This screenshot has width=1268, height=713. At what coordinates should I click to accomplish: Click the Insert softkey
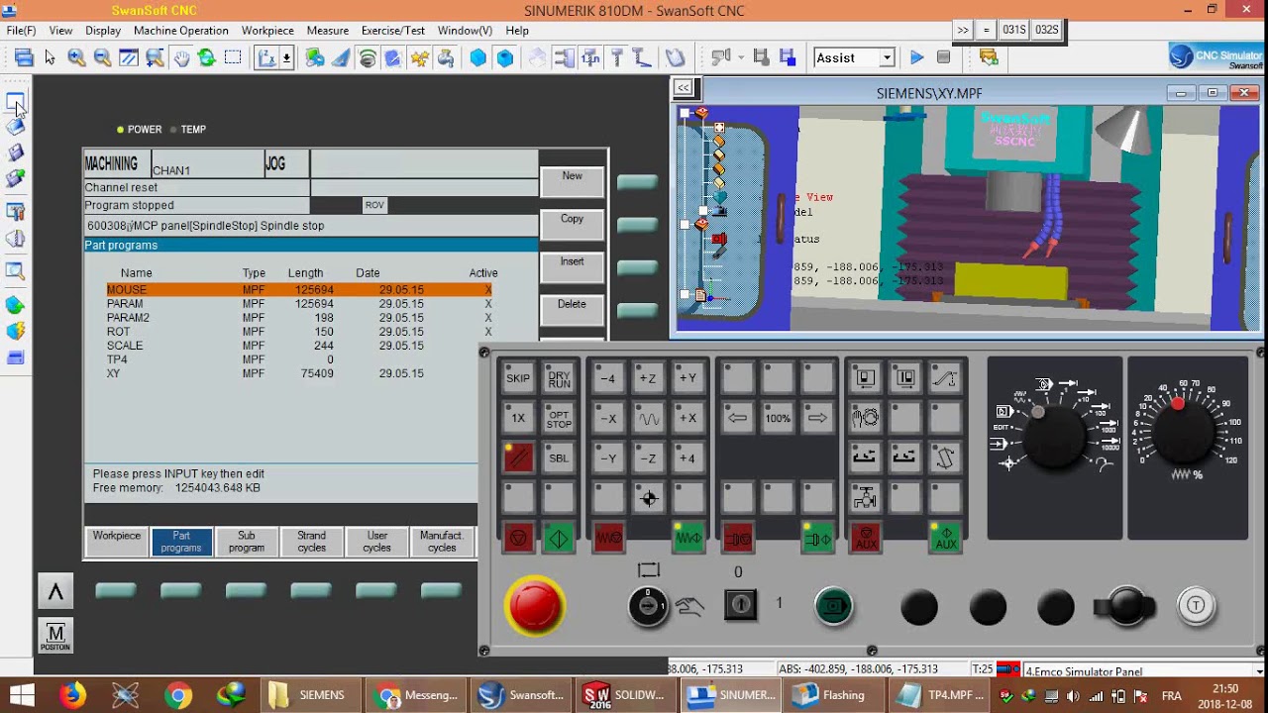point(573,267)
